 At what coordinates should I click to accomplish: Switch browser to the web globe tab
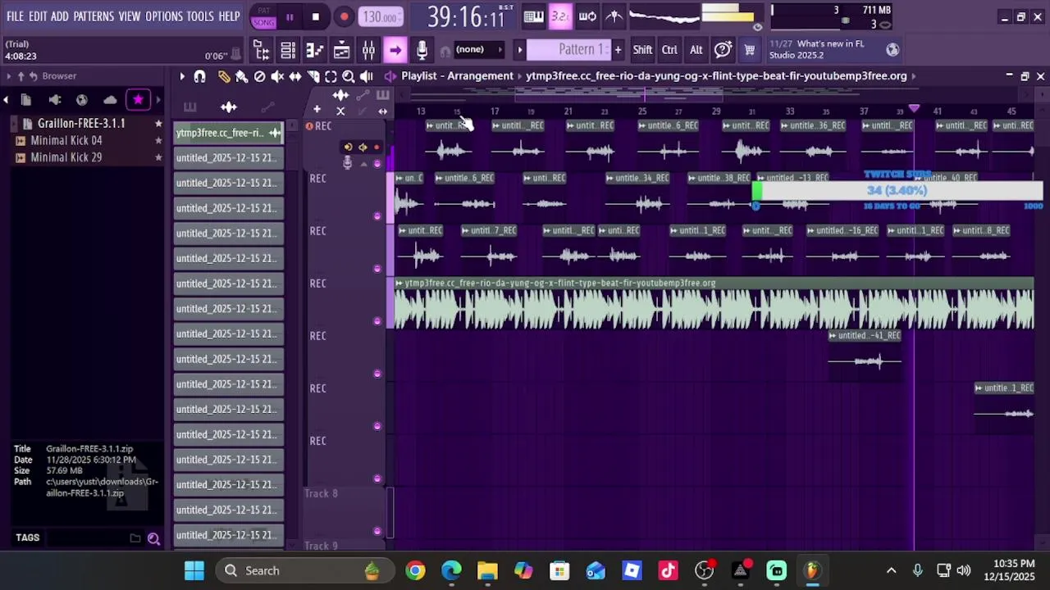click(82, 100)
